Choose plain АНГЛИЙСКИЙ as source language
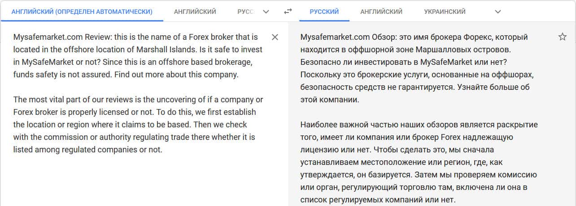Screen dimensions: 576x206 coord(195,12)
